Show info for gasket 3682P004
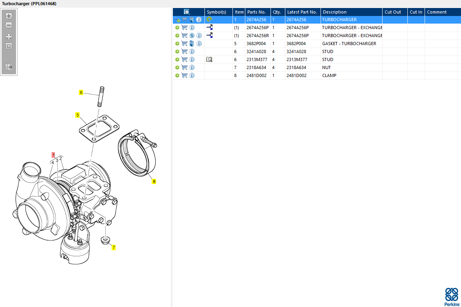This screenshot has height=307, width=461. [x=199, y=44]
